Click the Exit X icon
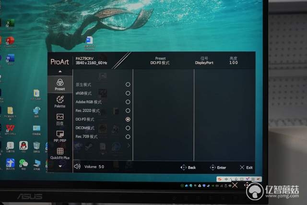Screen dimensions: 307x205 point(242,167)
